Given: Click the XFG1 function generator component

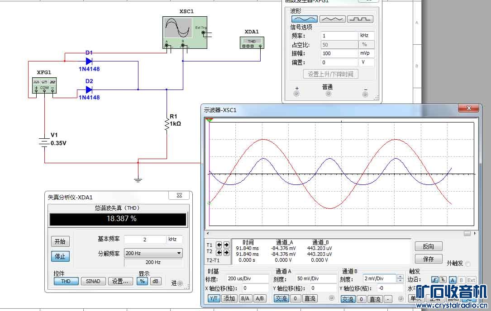Looking at the screenshot, I should [x=44, y=85].
